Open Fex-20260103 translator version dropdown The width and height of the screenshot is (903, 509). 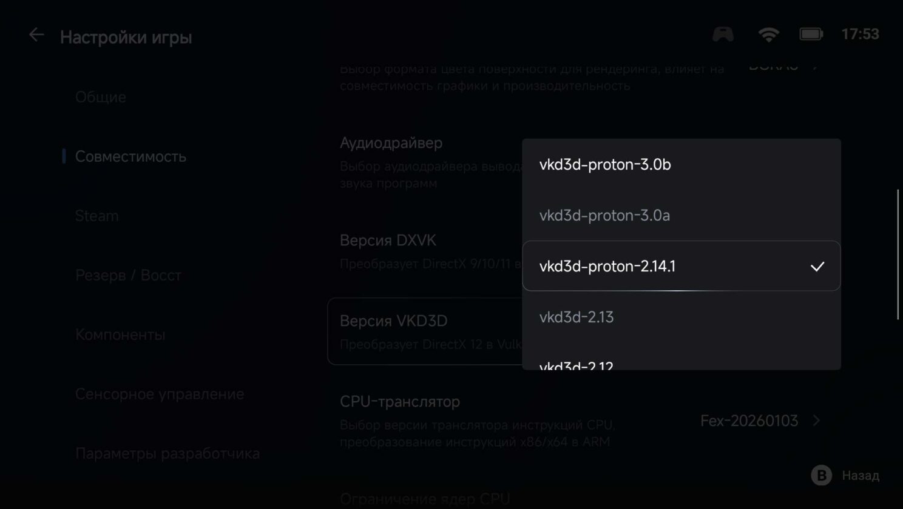[x=749, y=421]
